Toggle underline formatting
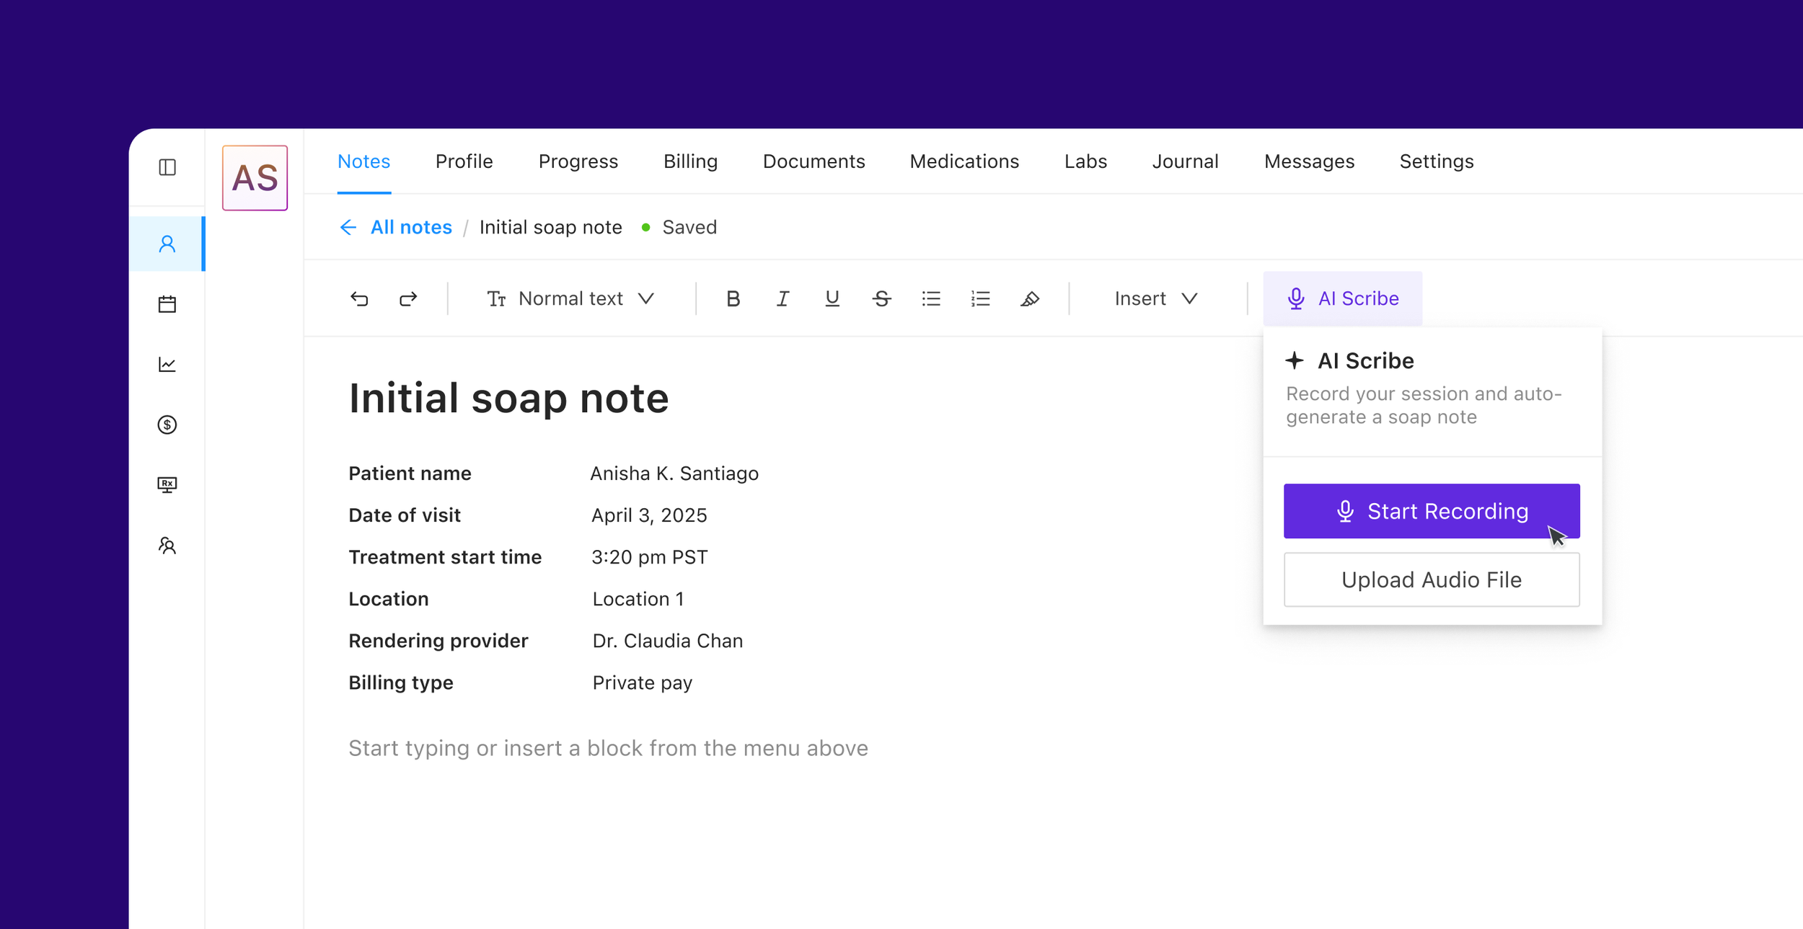Viewport: 1803px width, 929px height. tap(832, 298)
